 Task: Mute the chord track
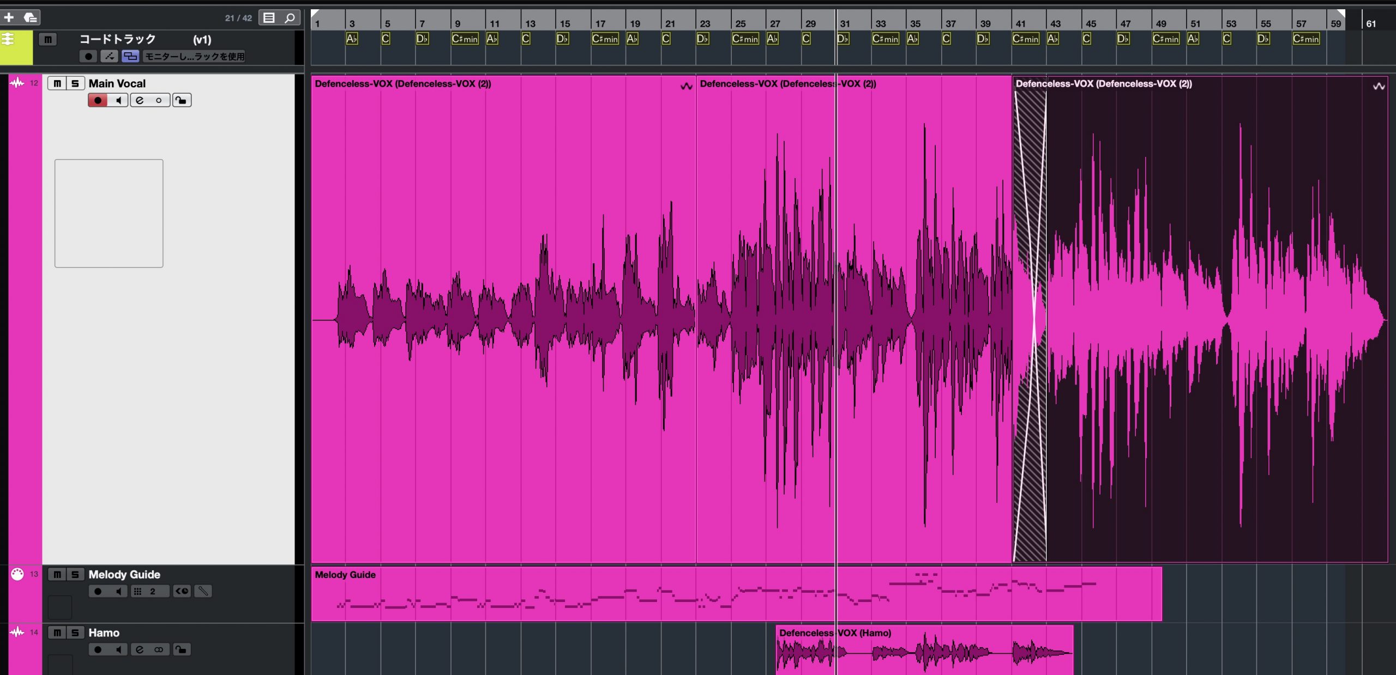point(48,39)
